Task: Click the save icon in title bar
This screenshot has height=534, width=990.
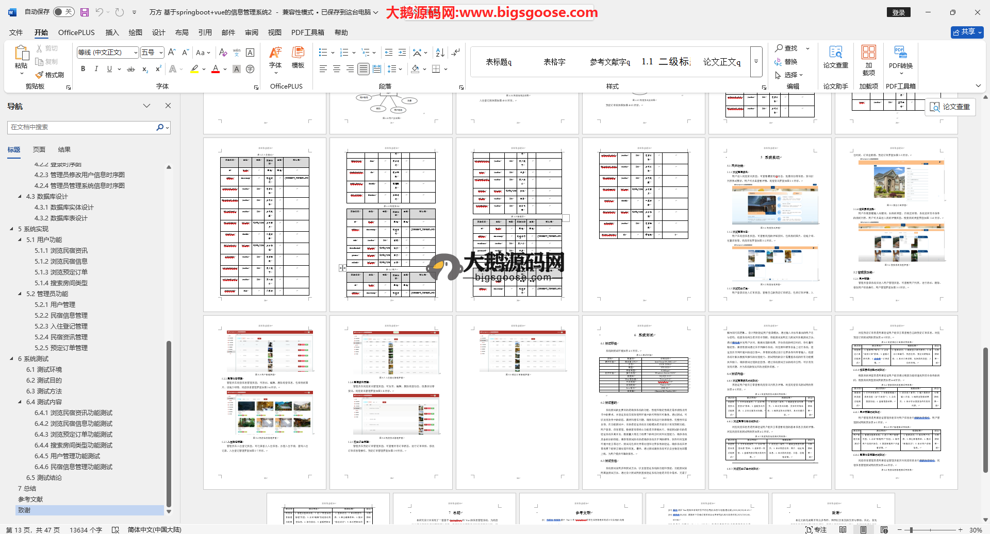Action: (85, 12)
